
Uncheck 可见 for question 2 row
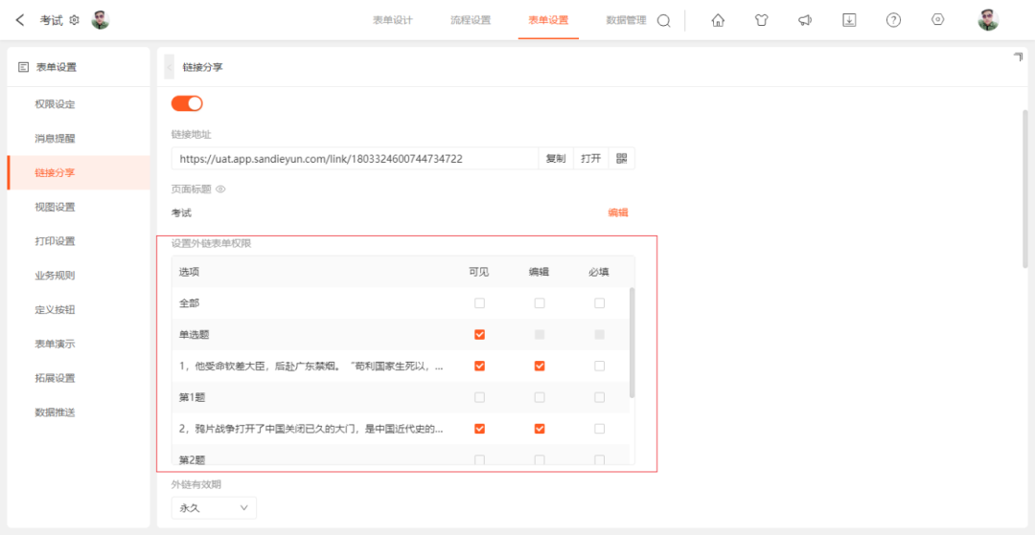click(480, 429)
